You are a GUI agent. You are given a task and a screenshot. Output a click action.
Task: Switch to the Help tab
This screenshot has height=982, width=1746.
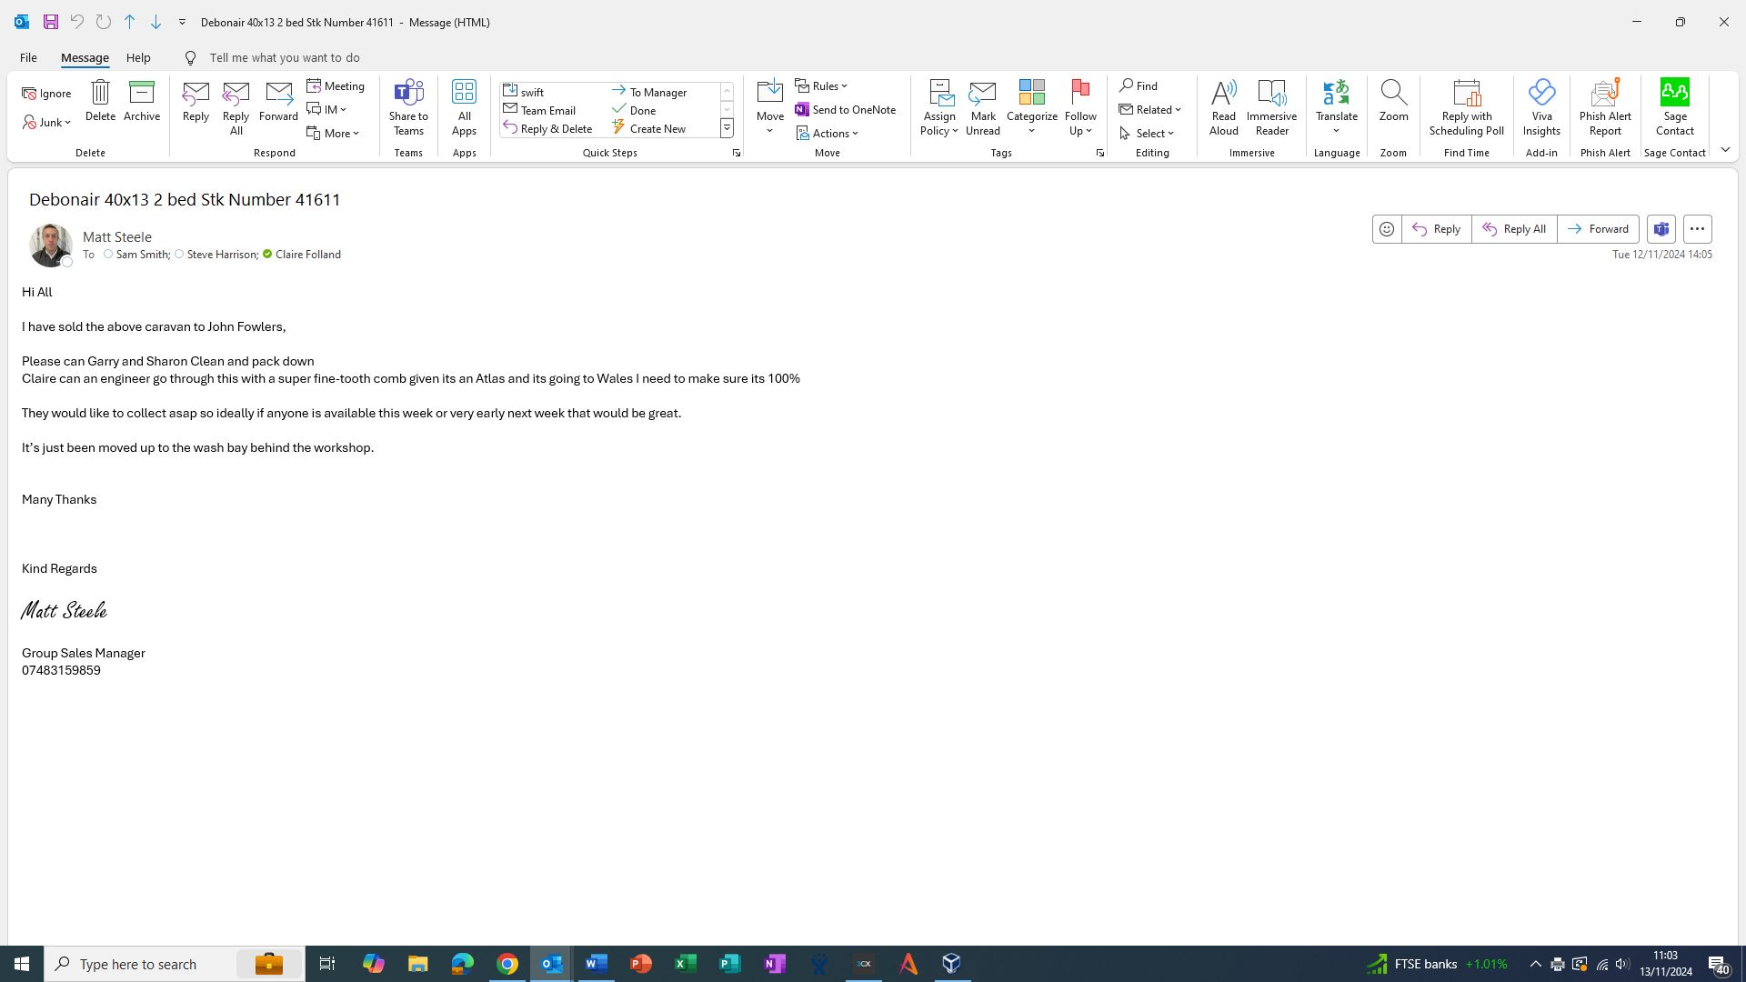(138, 58)
